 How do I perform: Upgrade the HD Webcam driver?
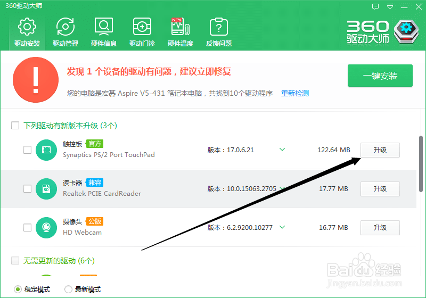coord(380,227)
